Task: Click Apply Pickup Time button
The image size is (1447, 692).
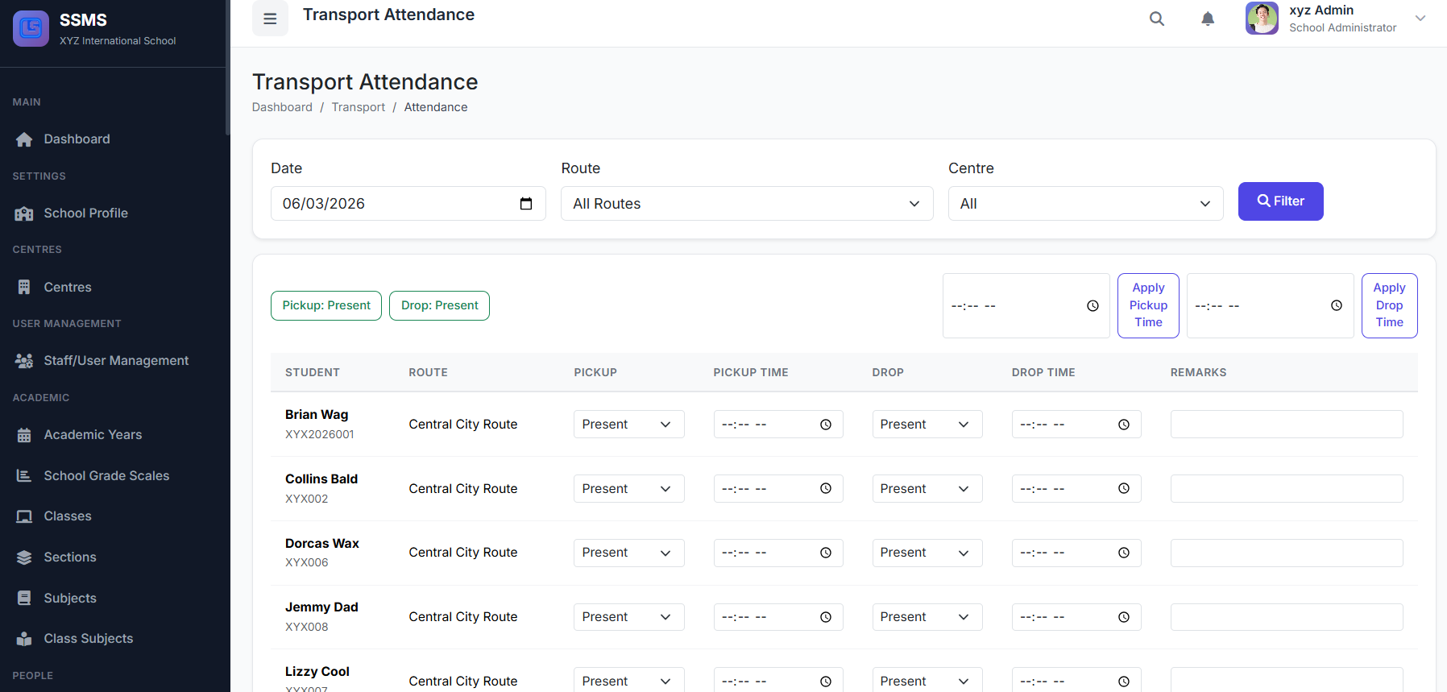Action: [1147, 305]
